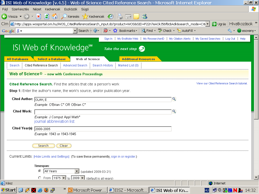Screen dimensions: 259x194
Task: Launch Firefox from the quick launch bar
Action: coord(46,190)
